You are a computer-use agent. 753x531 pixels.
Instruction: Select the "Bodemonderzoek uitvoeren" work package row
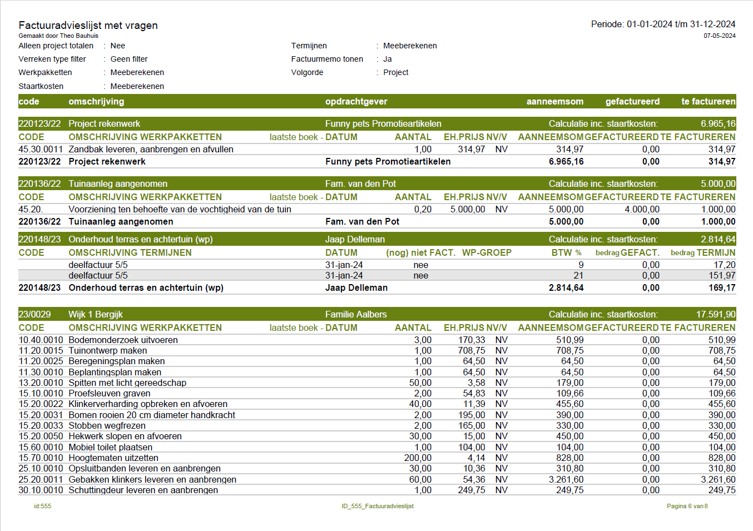point(123,340)
